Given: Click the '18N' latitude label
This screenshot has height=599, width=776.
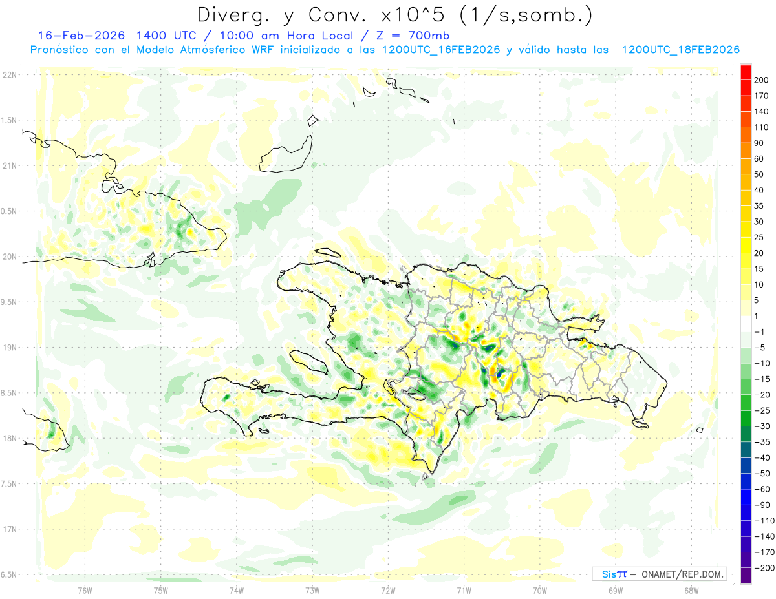Looking at the screenshot, I should pyautogui.click(x=9, y=438).
